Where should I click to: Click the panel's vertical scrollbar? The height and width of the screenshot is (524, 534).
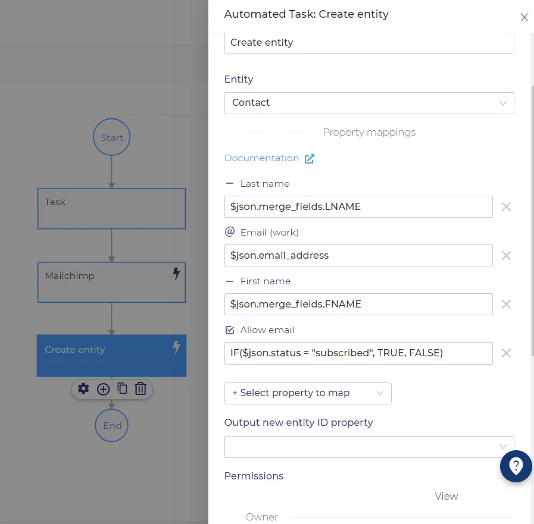[532, 221]
